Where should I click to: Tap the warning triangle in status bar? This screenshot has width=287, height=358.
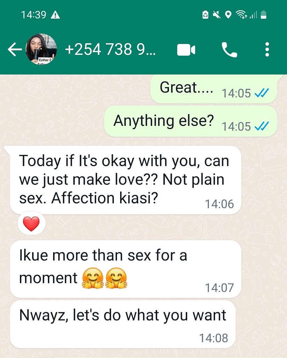click(x=55, y=15)
